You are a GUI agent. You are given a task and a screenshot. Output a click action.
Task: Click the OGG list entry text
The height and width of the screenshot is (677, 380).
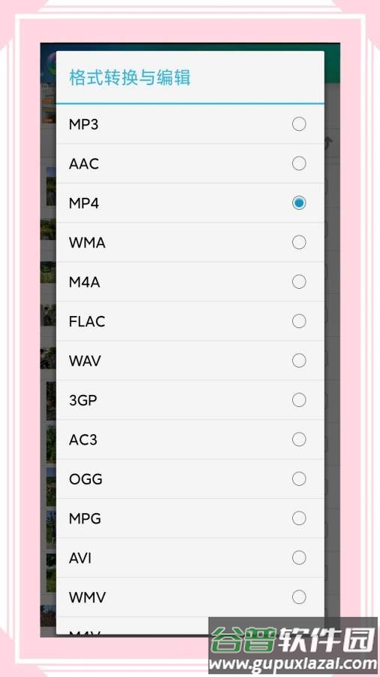point(86,479)
